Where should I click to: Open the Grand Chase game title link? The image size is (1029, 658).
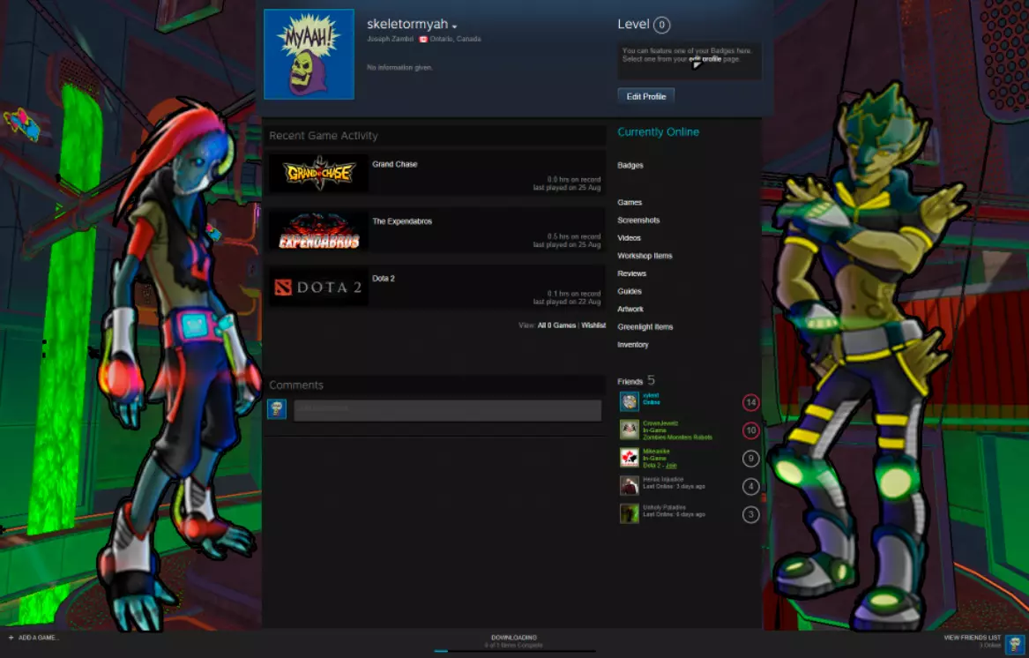(x=394, y=164)
